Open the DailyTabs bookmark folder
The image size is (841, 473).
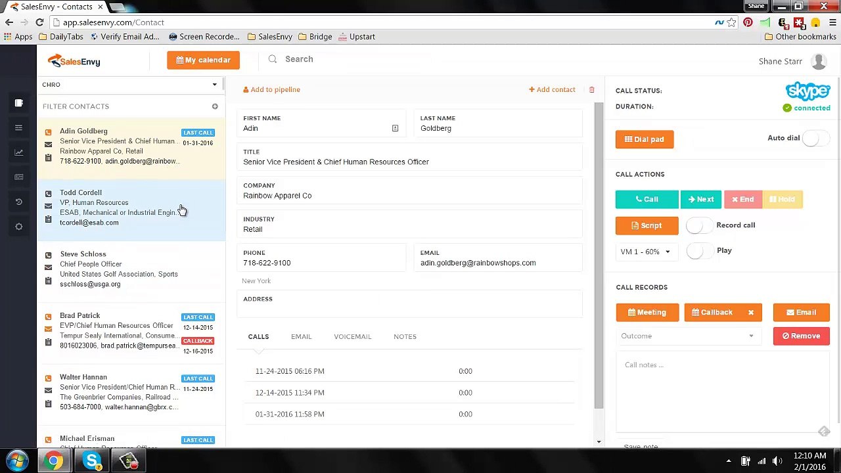[x=60, y=37]
